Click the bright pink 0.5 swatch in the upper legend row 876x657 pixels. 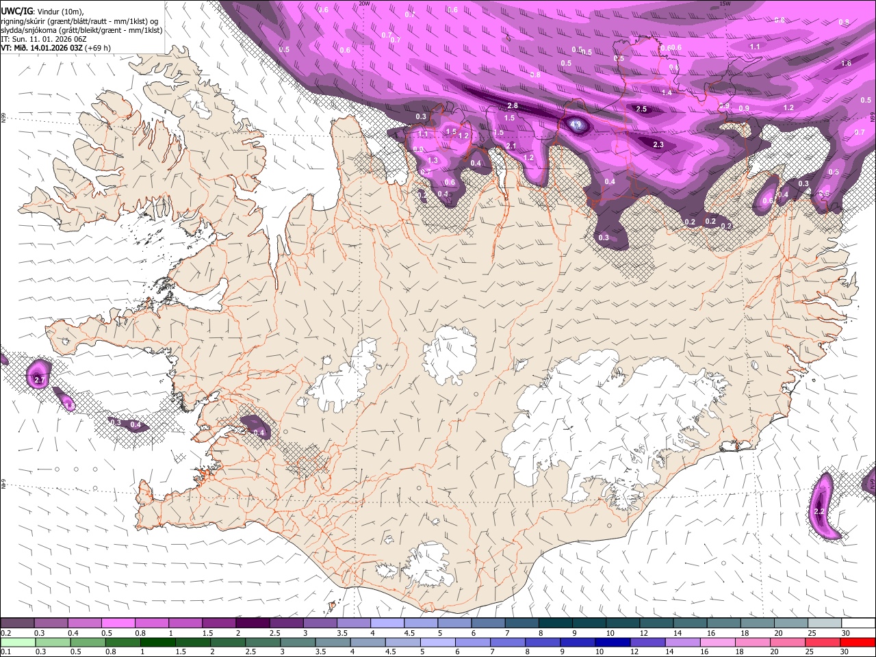[x=118, y=623]
